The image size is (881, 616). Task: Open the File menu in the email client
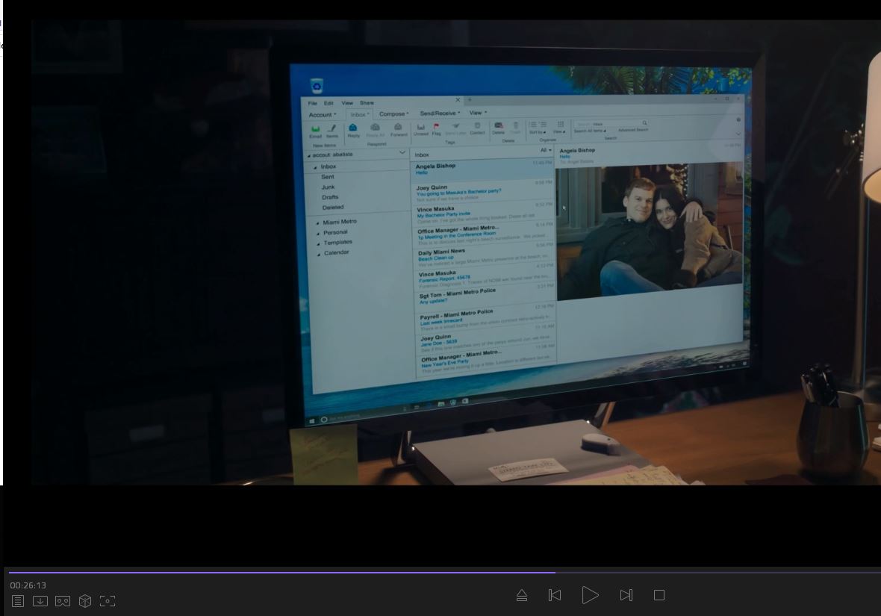coord(313,103)
